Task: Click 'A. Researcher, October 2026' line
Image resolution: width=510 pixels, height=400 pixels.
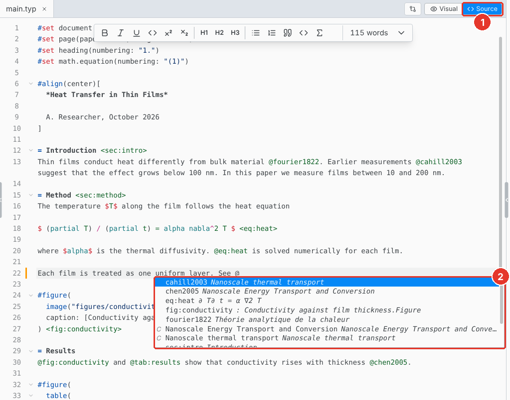Action: [103, 117]
